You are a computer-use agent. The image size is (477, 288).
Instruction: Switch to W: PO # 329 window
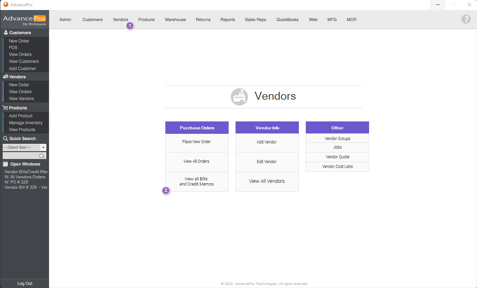16,182
